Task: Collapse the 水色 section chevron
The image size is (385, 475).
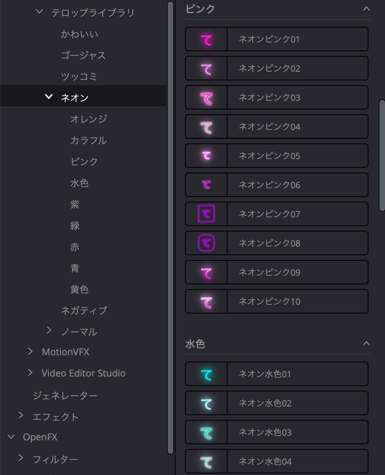Action: click(x=366, y=343)
